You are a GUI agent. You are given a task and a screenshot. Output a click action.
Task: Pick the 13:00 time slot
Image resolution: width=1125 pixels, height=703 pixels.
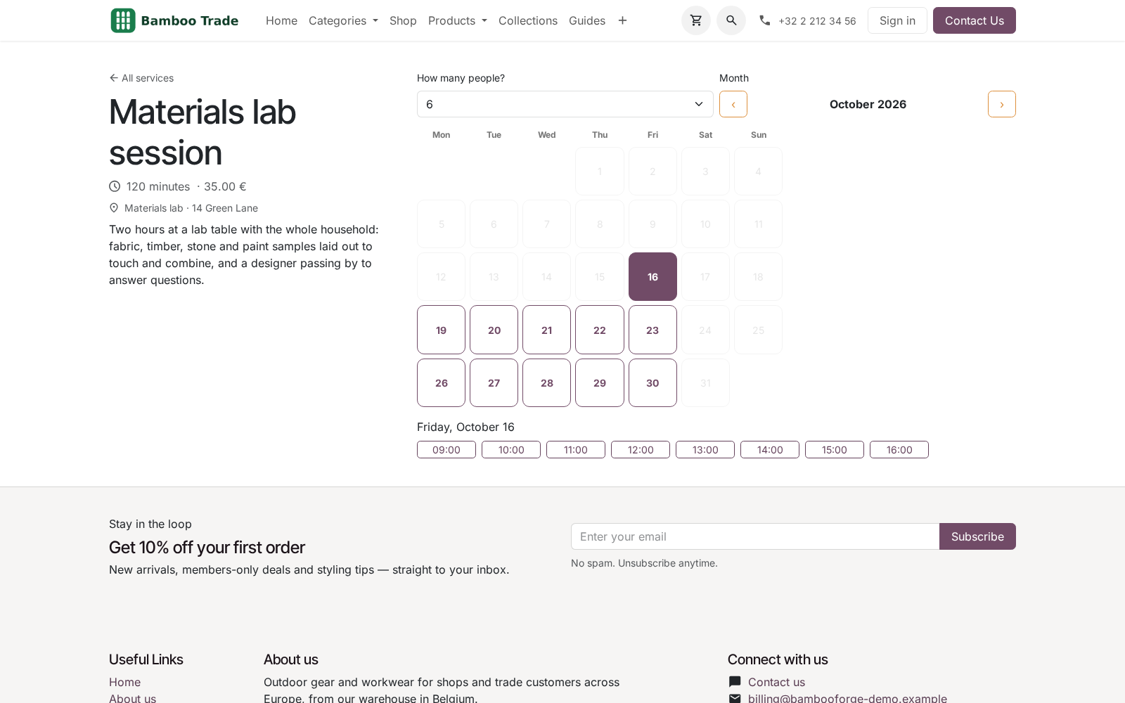(x=705, y=450)
